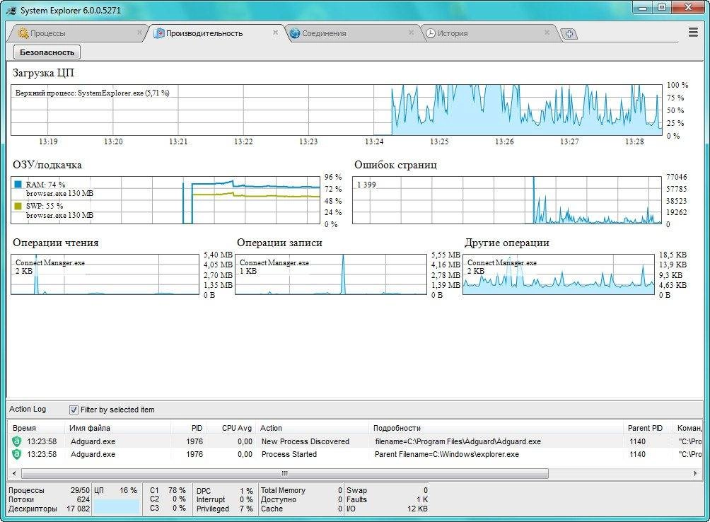Click the Action Log label

28,410
